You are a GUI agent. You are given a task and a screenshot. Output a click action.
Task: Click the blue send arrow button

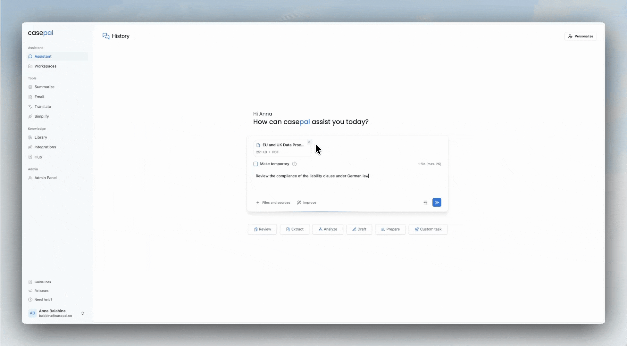437,202
